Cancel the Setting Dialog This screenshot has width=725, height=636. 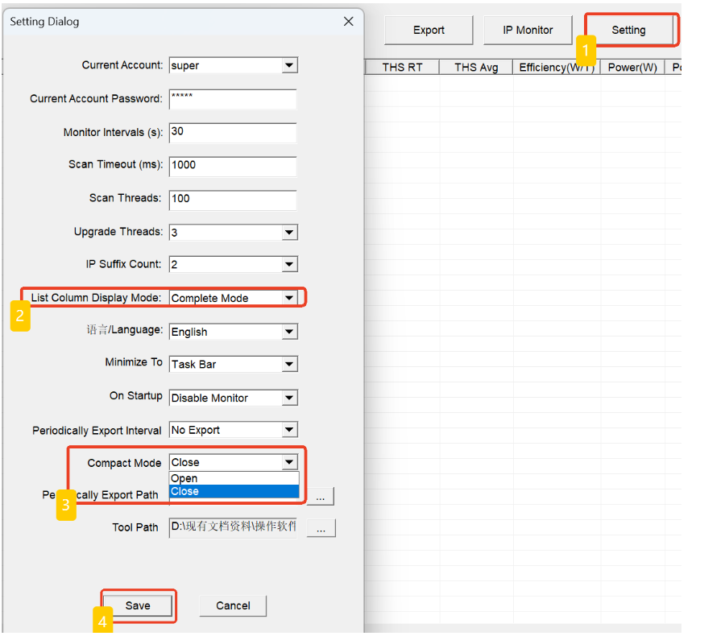click(233, 605)
